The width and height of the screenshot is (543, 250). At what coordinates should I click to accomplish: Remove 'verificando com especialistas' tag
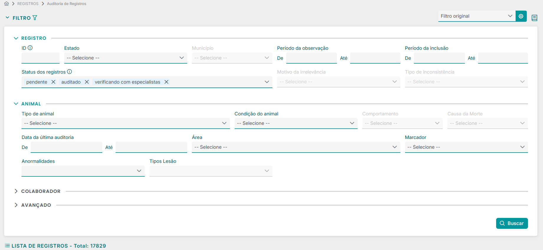[166, 82]
